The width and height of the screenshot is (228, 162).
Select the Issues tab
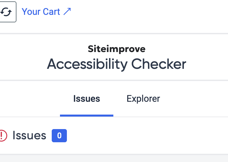tap(87, 99)
